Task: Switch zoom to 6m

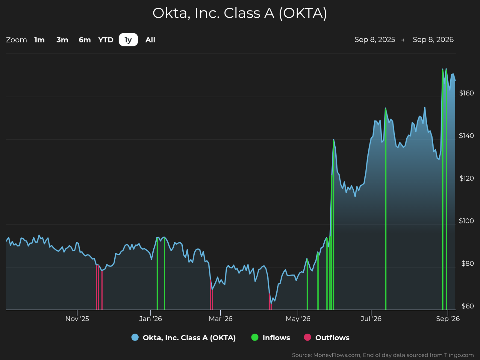Action: (x=85, y=40)
